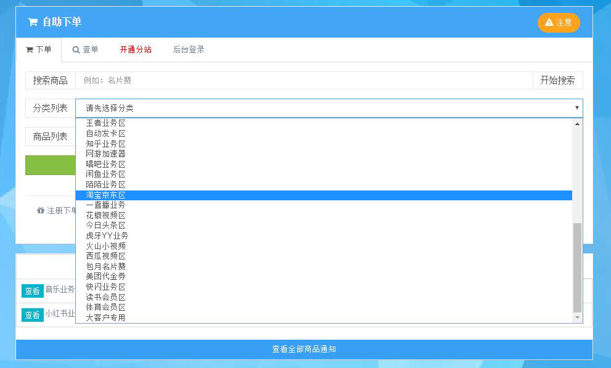Click the shopping cart icon beside 自助下单
611x368 pixels.
pyautogui.click(x=33, y=22)
